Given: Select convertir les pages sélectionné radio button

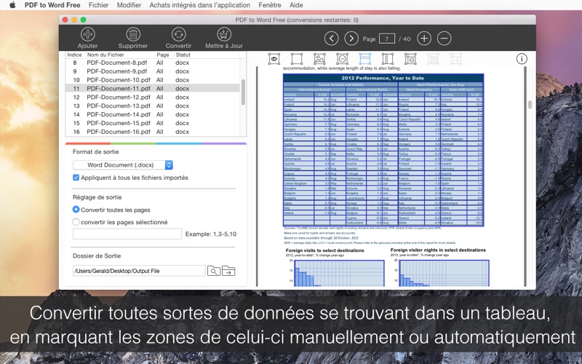Looking at the screenshot, I should 76,222.
